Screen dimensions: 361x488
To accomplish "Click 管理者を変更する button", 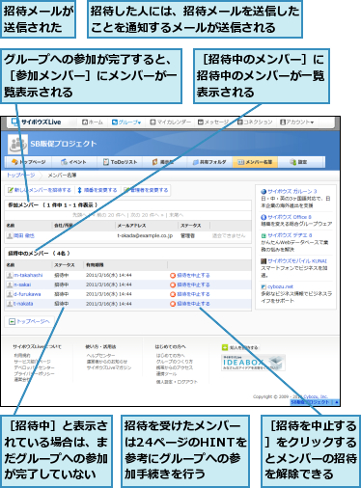I will tap(146, 190).
